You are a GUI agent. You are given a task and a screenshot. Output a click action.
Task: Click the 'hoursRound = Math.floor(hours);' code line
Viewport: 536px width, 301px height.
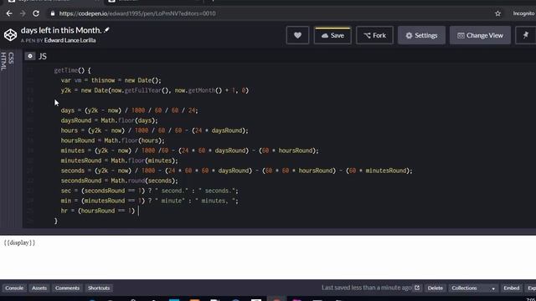point(112,140)
